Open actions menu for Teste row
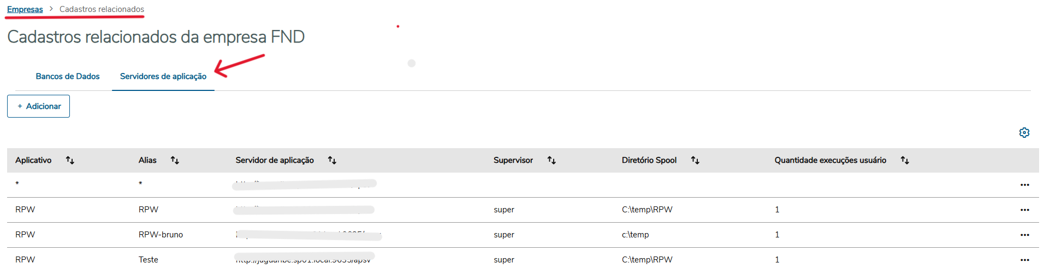Image resolution: width=1044 pixels, height=275 pixels. pos(1024,260)
